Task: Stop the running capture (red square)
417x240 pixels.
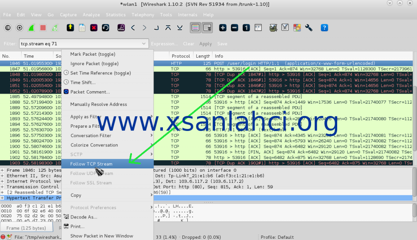Action: click(43, 28)
